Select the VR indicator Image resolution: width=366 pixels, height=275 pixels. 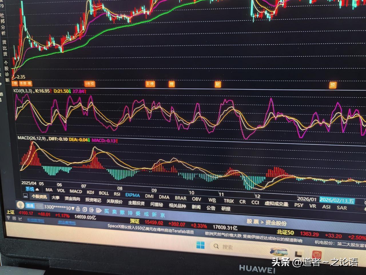click(x=313, y=206)
